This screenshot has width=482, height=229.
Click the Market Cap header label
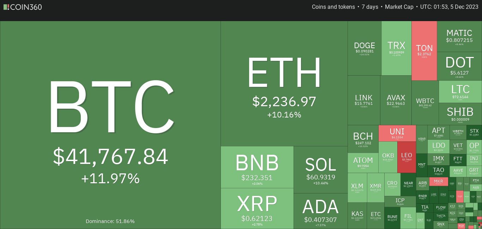point(399,7)
